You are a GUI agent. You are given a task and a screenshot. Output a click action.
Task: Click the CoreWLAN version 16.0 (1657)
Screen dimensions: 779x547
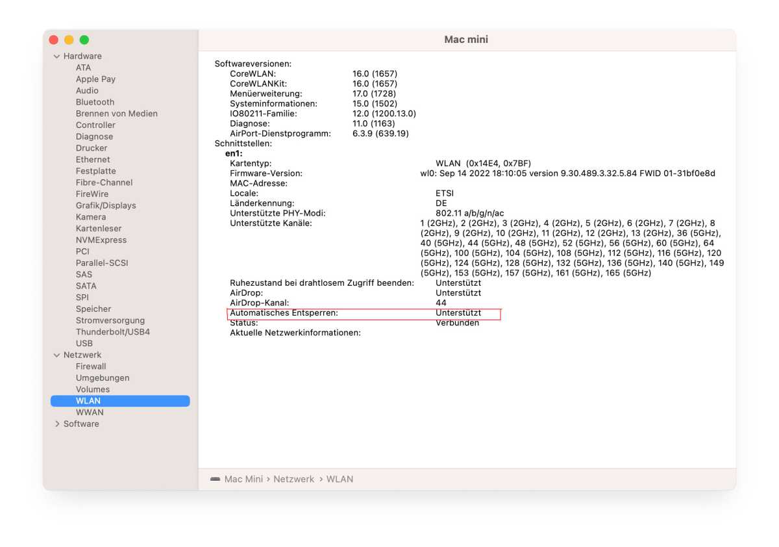click(375, 74)
